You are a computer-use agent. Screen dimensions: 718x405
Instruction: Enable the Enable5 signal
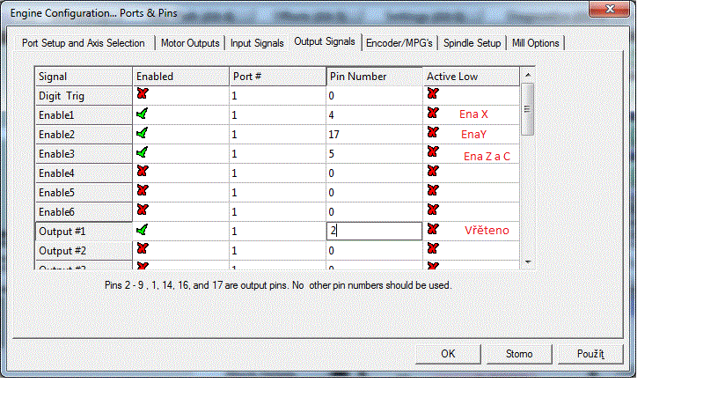click(x=143, y=191)
